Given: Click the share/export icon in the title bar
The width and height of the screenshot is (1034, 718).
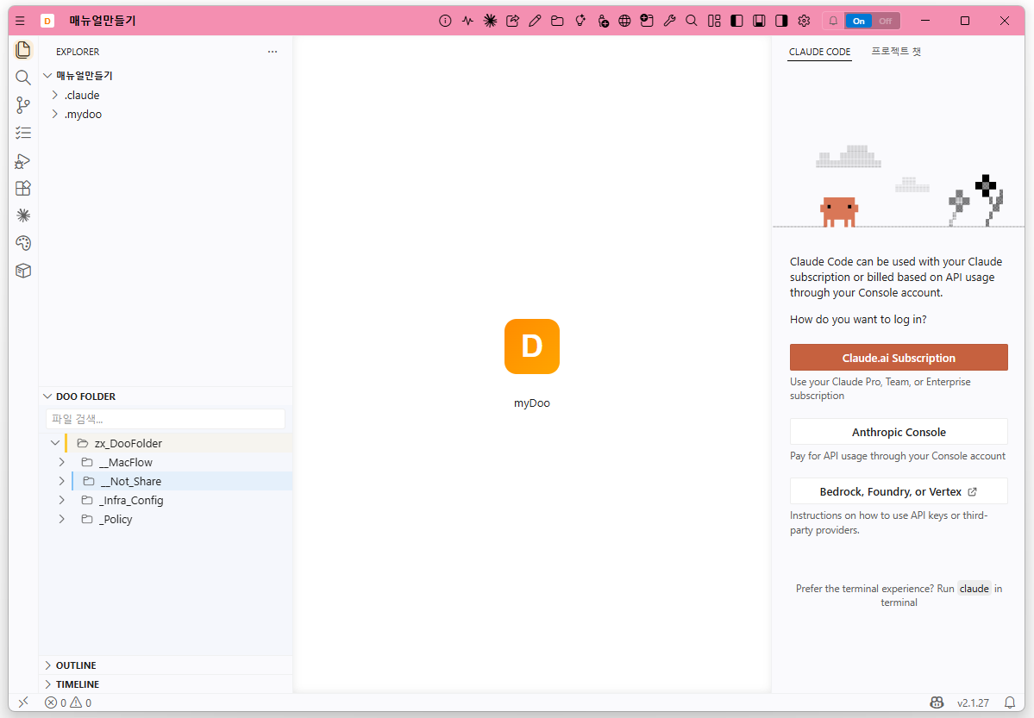Looking at the screenshot, I should point(512,21).
